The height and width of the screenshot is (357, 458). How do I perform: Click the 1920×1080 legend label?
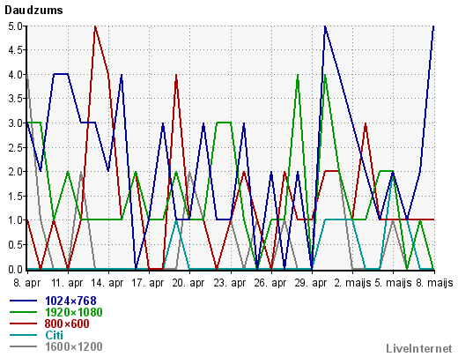tap(74, 312)
